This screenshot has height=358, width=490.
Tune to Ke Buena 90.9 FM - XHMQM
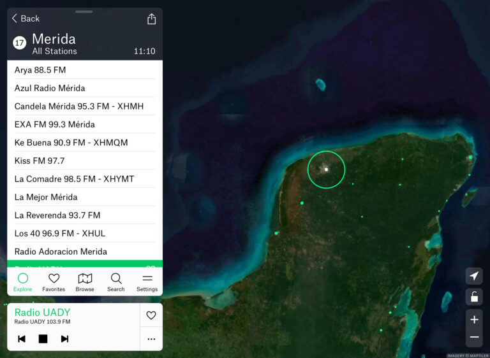(x=85, y=142)
